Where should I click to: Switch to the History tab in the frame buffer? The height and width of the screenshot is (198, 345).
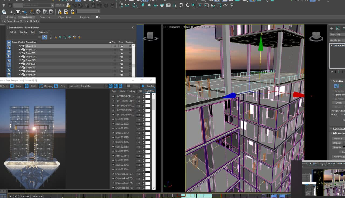(x=132, y=91)
